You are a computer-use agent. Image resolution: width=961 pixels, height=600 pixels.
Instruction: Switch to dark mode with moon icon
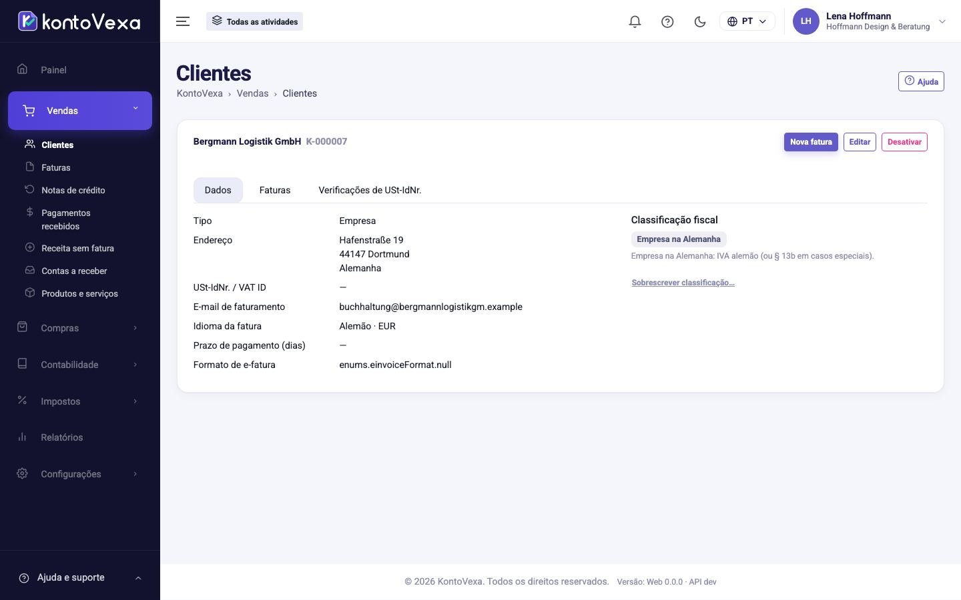pyautogui.click(x=700, y=21)
